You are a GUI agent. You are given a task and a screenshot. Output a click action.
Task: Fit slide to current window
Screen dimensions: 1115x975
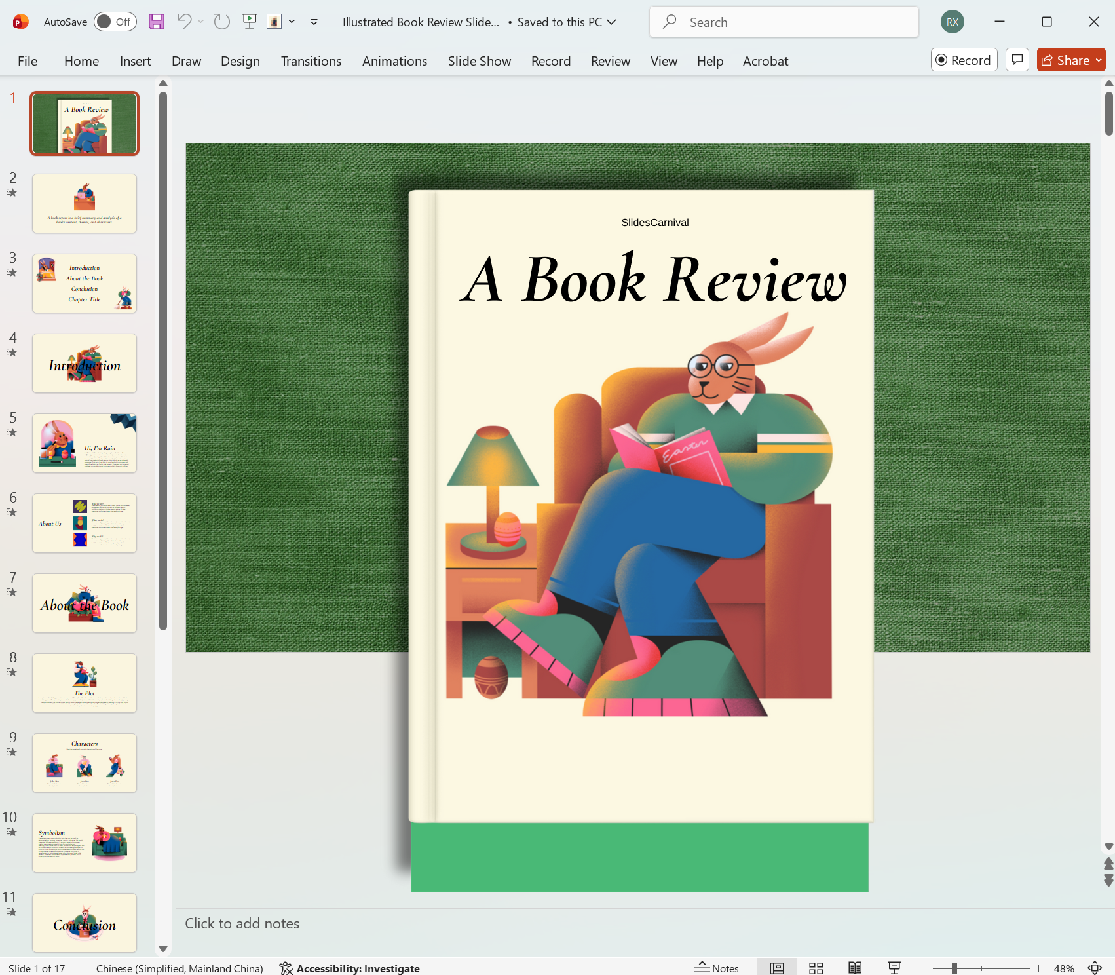(1095, 968)
